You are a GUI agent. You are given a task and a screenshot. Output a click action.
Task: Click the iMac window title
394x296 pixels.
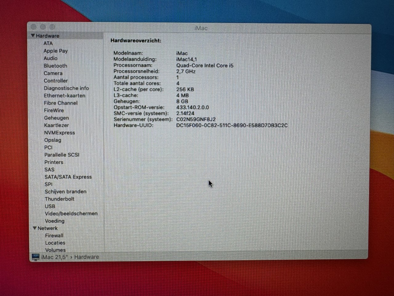[201, 28]
